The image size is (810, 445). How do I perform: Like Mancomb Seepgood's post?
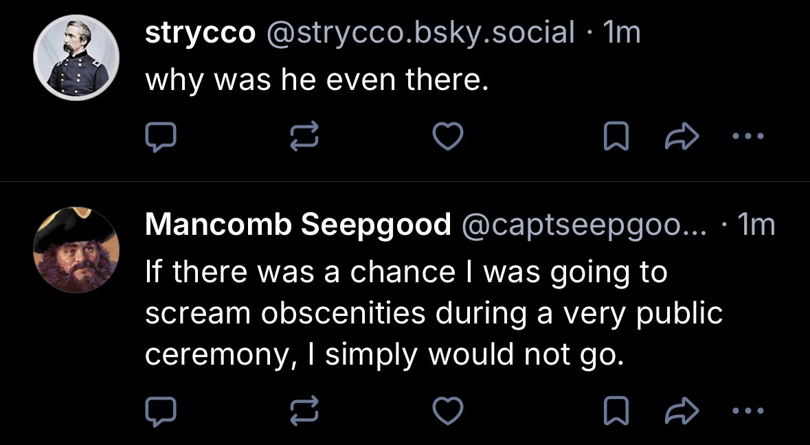click(449, 411)
